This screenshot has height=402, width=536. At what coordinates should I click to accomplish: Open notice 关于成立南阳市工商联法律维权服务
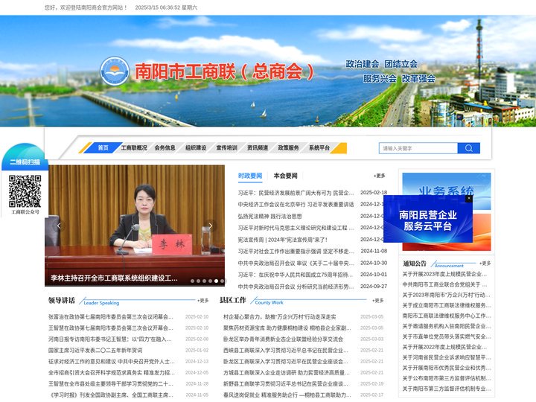pyautogui.click(x=447, y=305)
